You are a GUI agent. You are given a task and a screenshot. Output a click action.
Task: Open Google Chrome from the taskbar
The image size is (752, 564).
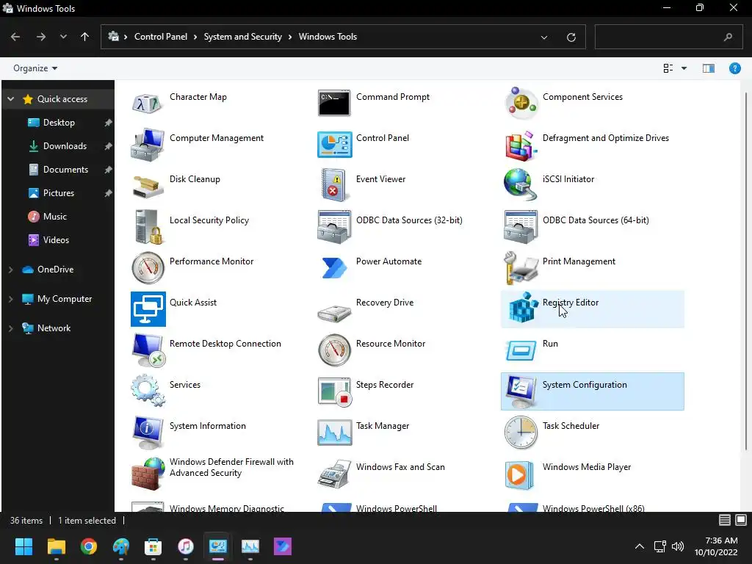(x=89, y=546)
